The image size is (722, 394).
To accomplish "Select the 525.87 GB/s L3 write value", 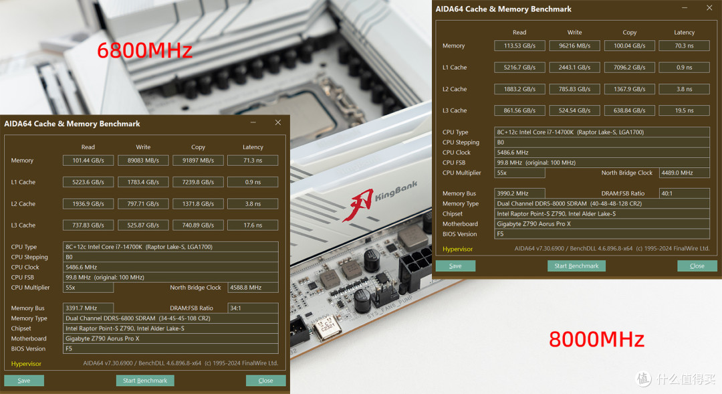I will coord(143,225).
